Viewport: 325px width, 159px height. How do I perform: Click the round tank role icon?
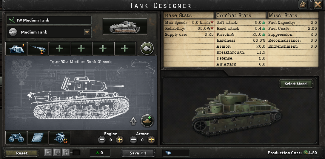(x=147, y=49)
